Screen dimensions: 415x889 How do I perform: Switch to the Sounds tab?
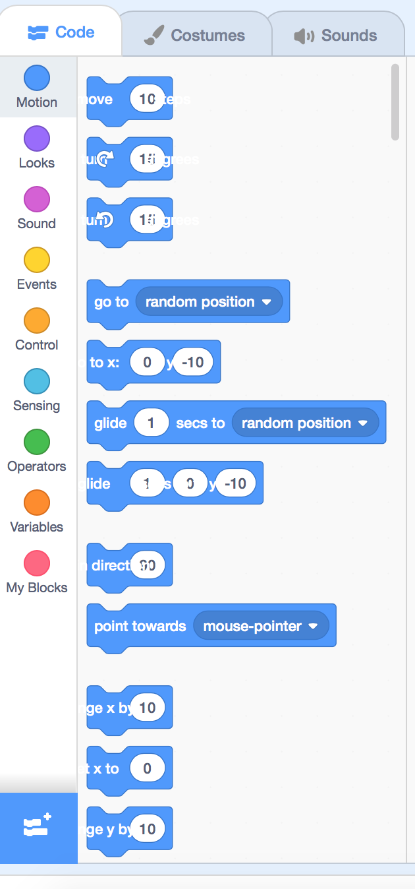pos(335,36)
